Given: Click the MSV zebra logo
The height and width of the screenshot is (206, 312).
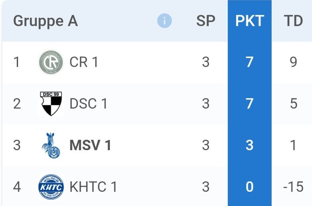Looking at the screenshot, I should 51,145.
